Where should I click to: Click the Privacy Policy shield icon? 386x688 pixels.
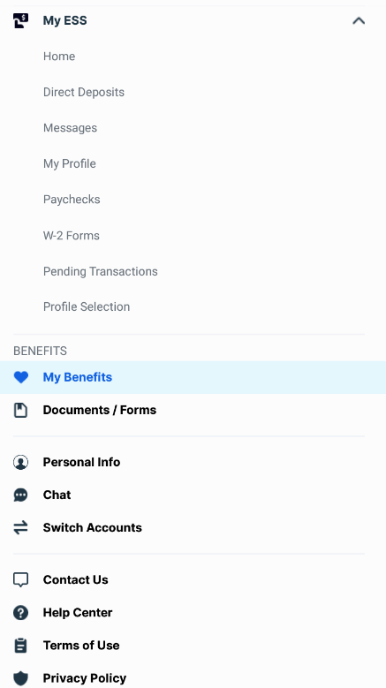click(20, 678)
